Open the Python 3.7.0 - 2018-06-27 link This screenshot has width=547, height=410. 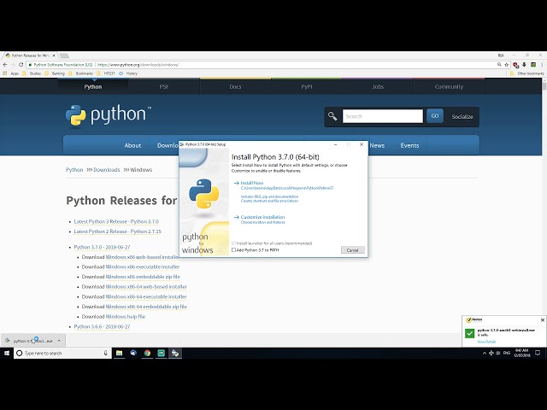point(102,247)
